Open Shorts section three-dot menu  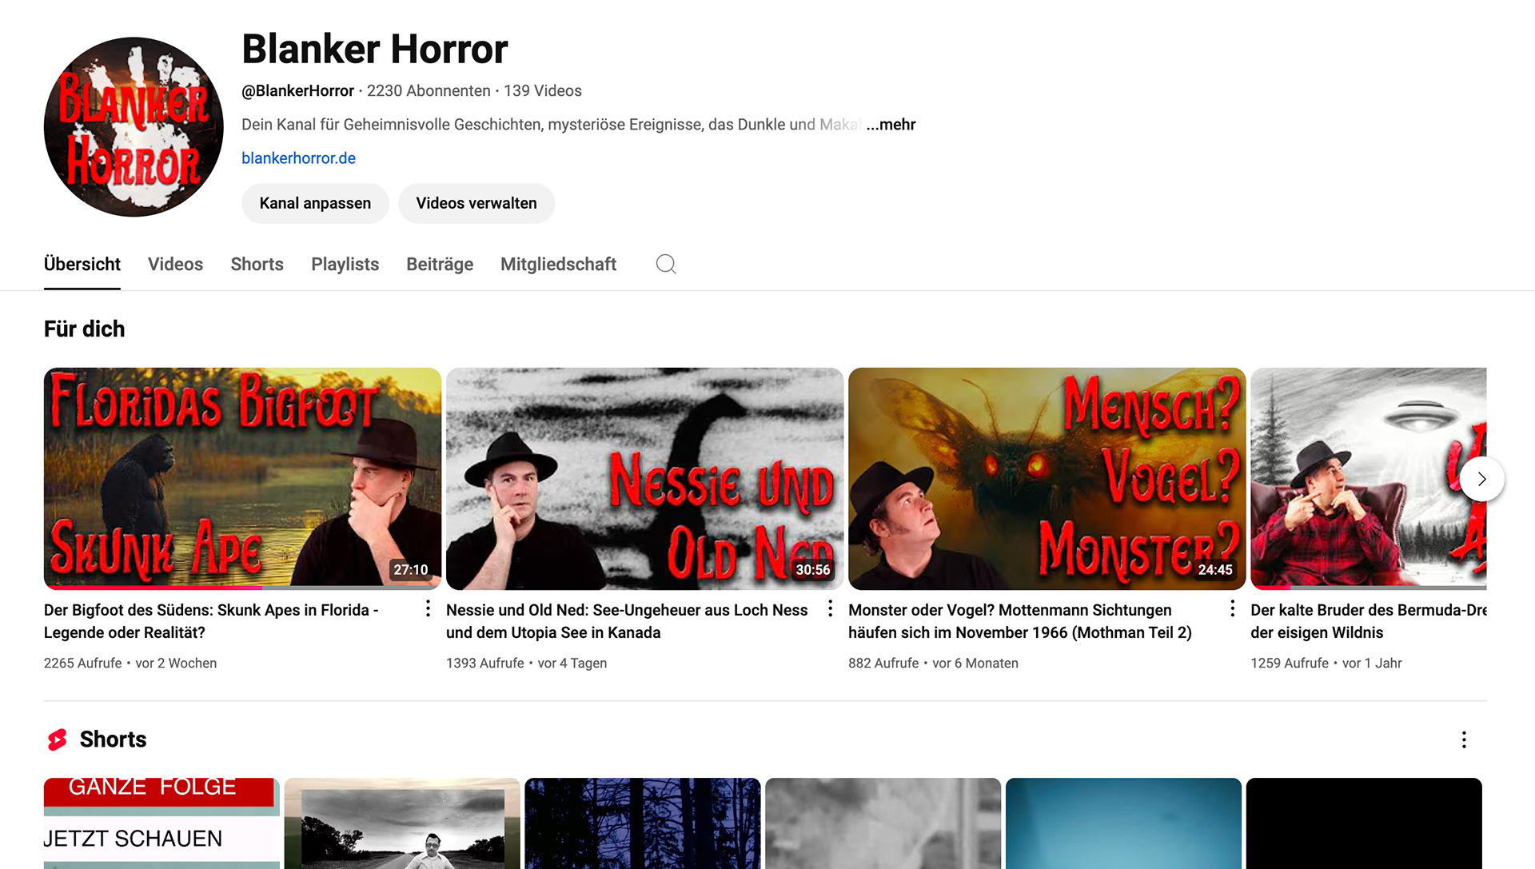tap(1464, 739)
